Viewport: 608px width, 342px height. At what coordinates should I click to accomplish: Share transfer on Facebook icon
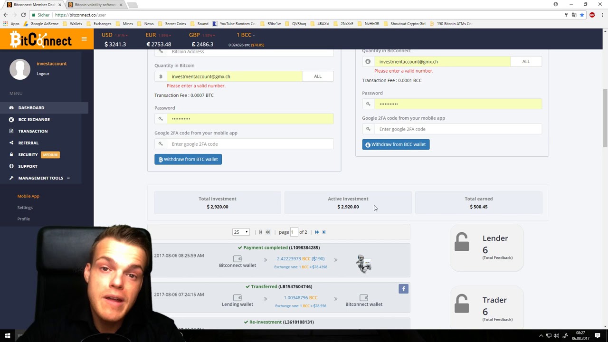click(x=403, y=288)
